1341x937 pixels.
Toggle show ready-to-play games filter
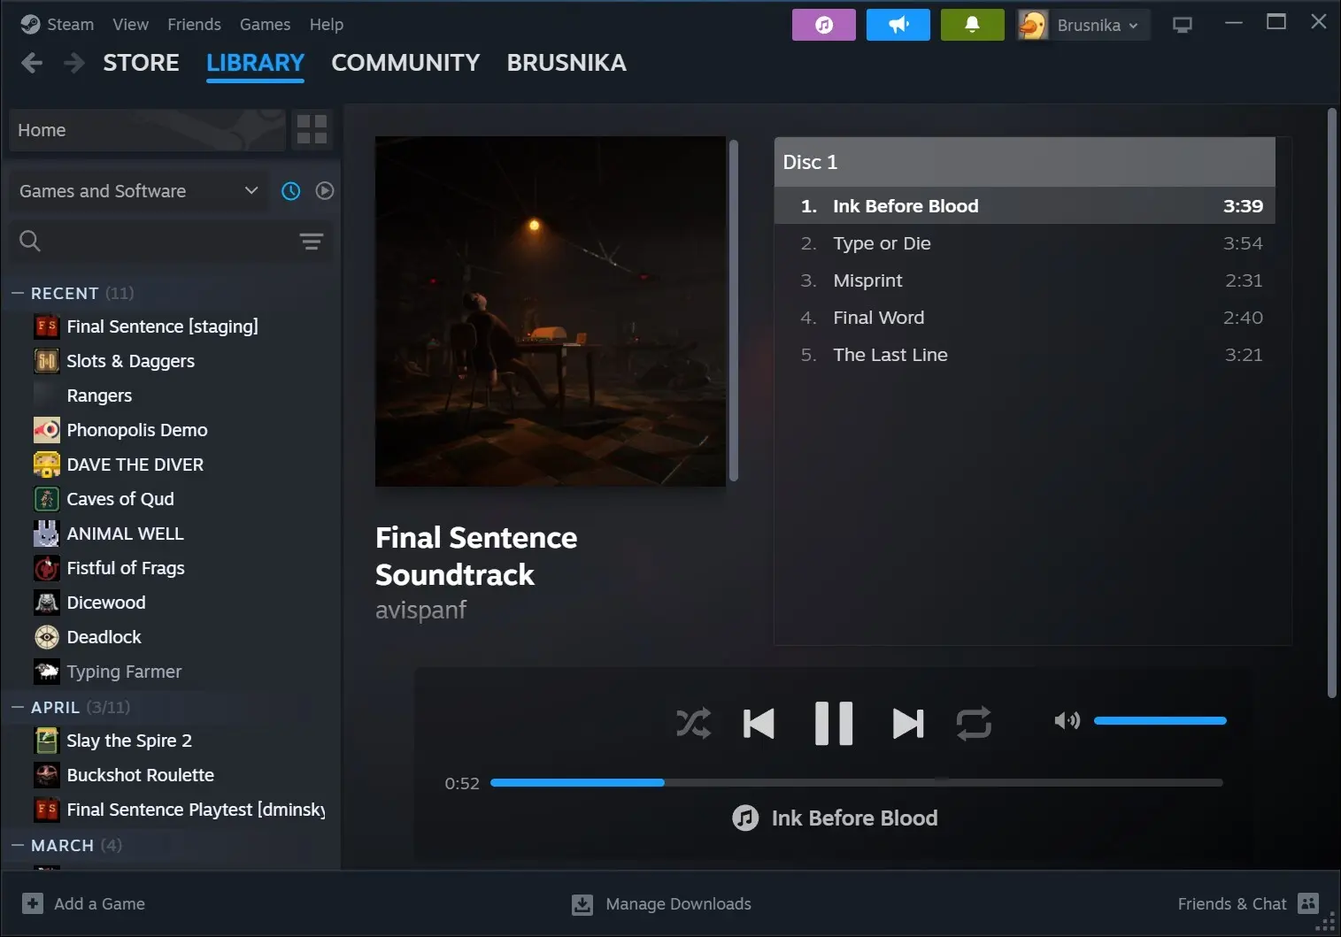pyautogui.click(x=325, y=190)
